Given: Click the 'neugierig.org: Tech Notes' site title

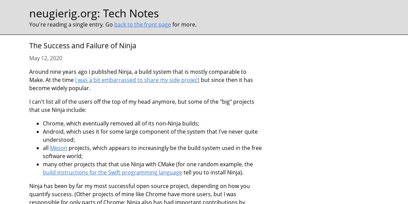Looking at the screenshot, I should coord(94,13).
